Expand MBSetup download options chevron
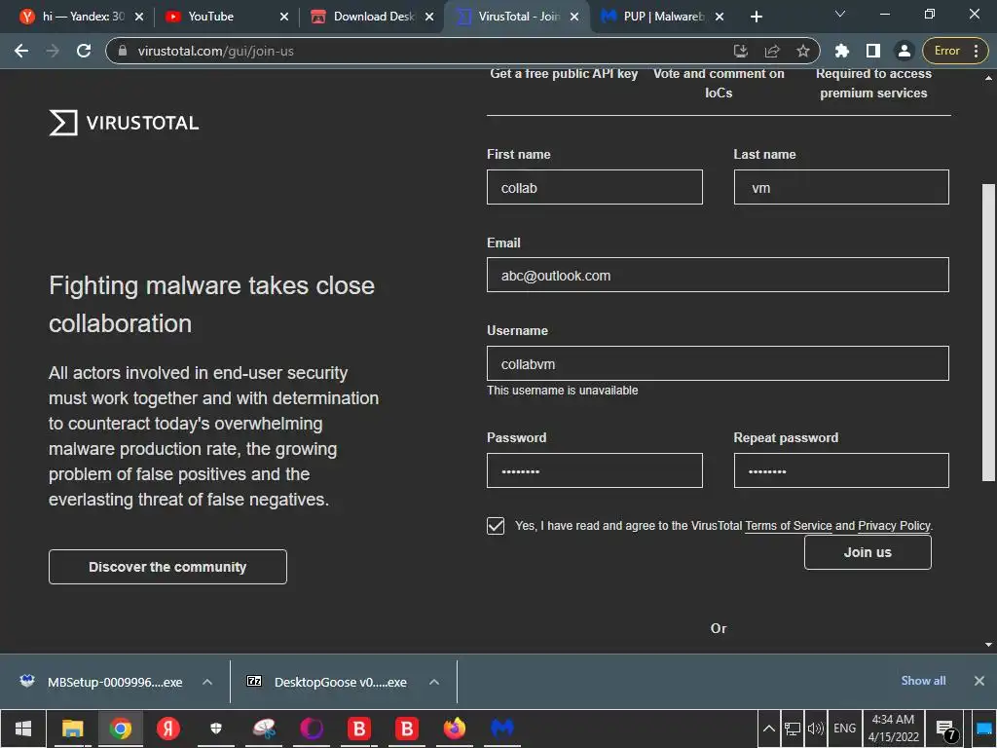This screenshot has width=997, height=748. click(x=207, y=682)
